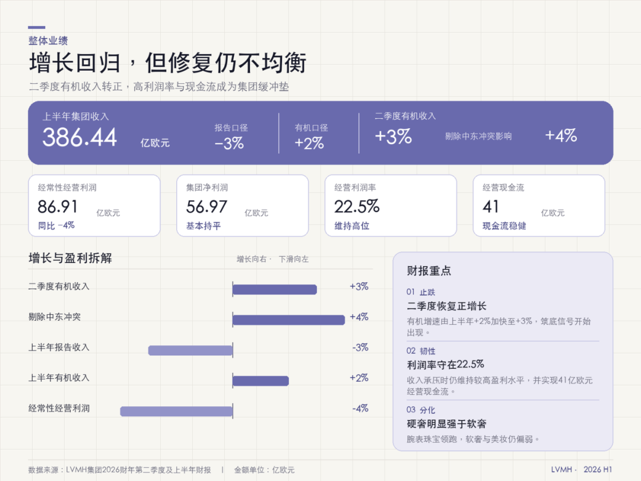
Task: Click the description starting 有机增速由上半年
Action: (499, 327)
